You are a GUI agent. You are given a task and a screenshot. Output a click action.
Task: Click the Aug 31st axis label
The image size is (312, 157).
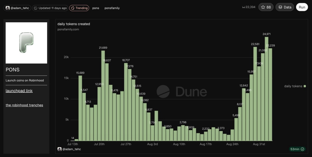259,144
